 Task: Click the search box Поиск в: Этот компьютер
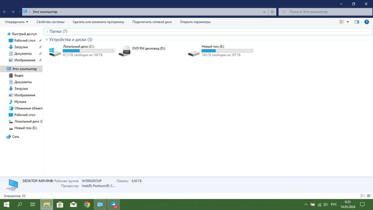(325, 12)
